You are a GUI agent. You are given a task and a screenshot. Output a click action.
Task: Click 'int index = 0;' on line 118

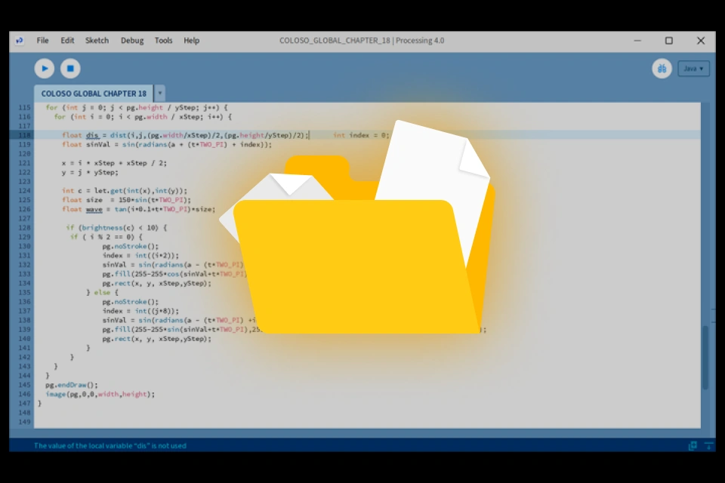tap(361, 135)
